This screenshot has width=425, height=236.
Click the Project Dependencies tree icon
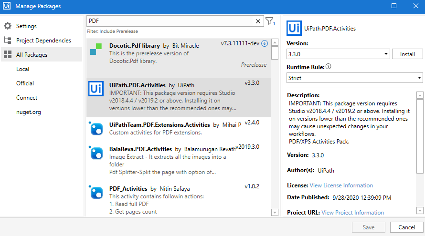click(x=8, y=41)
